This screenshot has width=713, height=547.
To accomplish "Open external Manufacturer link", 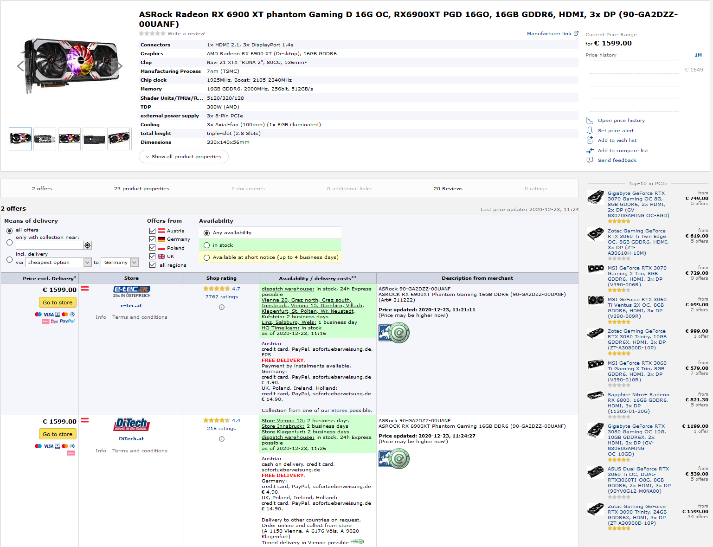I will (552, 33).
